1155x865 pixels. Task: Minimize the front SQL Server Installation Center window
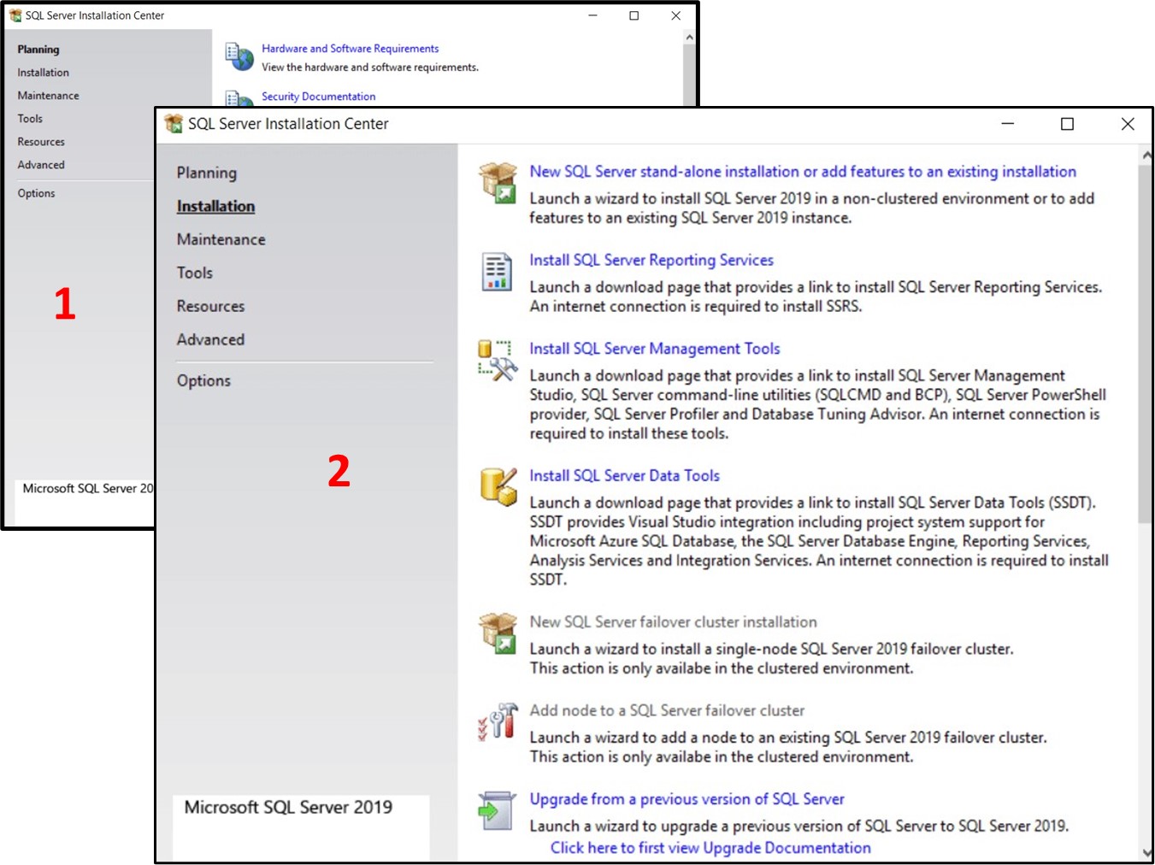point(1008,124)
